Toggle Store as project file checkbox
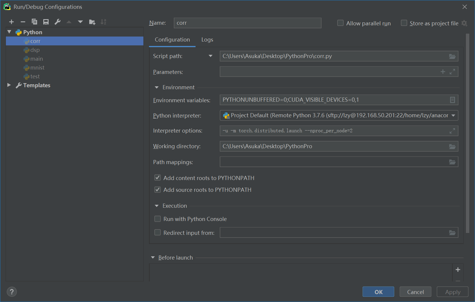 click(x=404, y=23)
